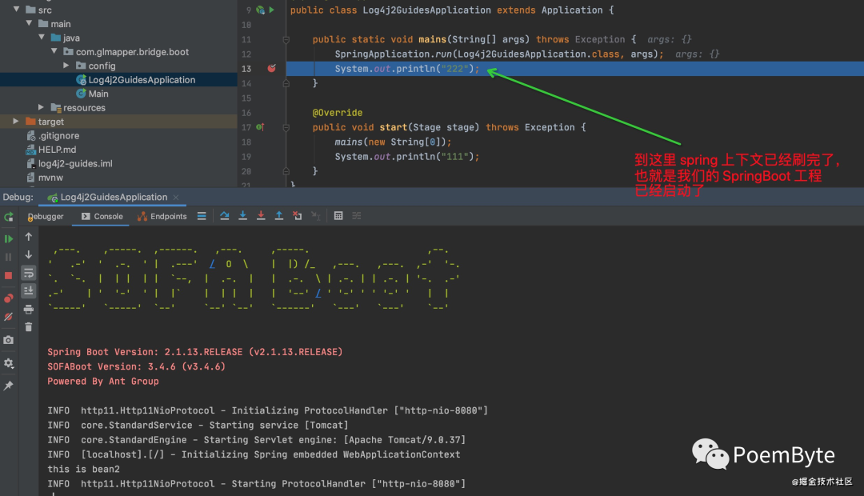Open HELP.md in project tree
Image resolution: width=864 pixels, height=496 pixels.
click(51, 150)
